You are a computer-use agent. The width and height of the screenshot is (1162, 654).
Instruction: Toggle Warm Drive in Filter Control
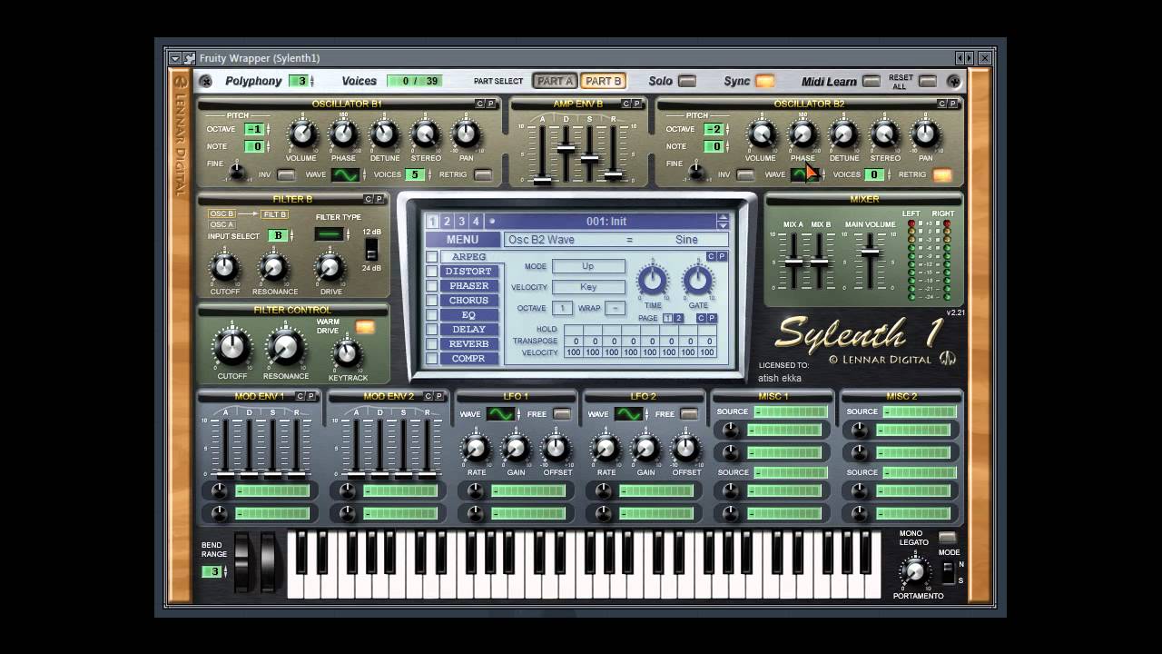pyautogui.click(x=365, y=327)
